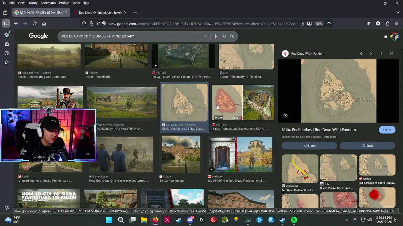The image size is (403, 226).
Task: Open the Firefox Library icon
Action: (x=368, y=24)
